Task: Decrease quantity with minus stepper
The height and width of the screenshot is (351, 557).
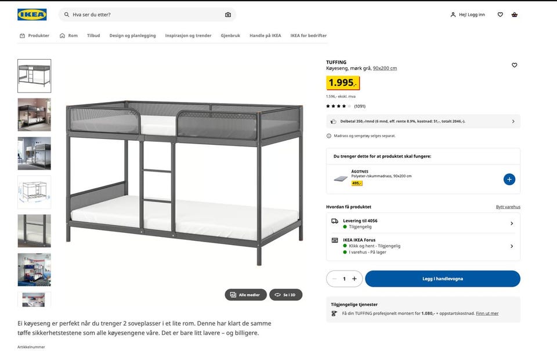Action: tap(334, 279)
